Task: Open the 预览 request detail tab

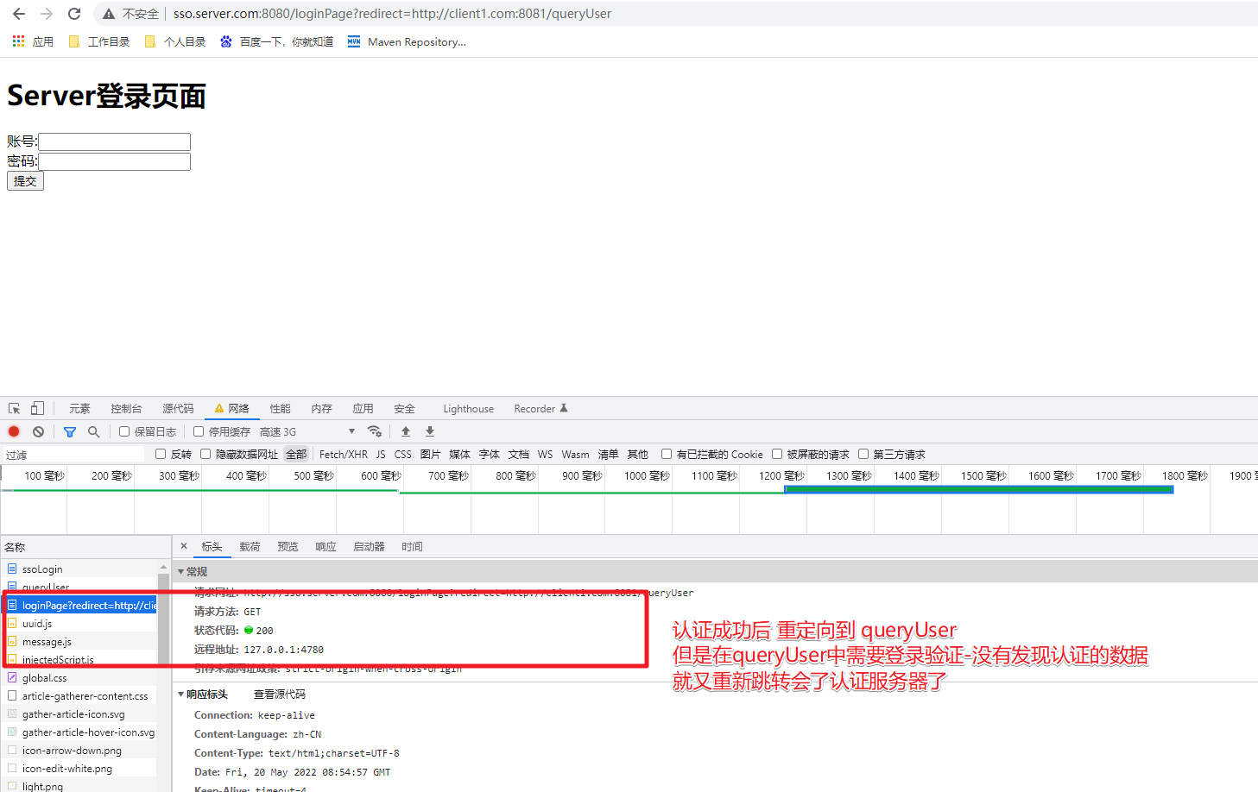Action: pos(288,547)
